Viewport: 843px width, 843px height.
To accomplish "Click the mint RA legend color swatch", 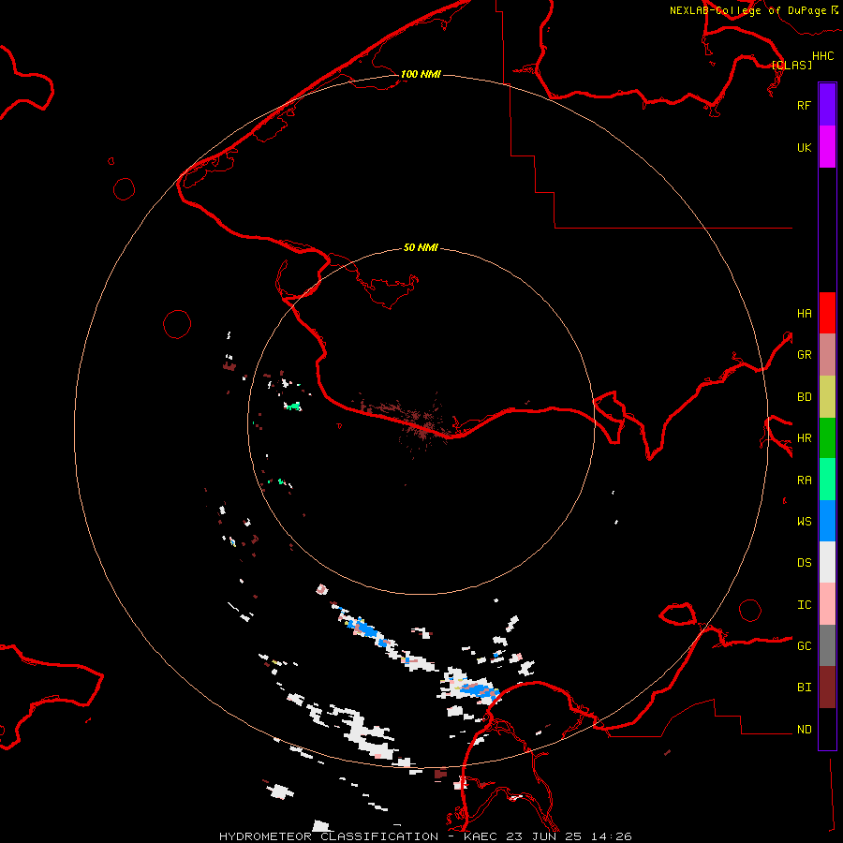I will [x=827, y=480].
